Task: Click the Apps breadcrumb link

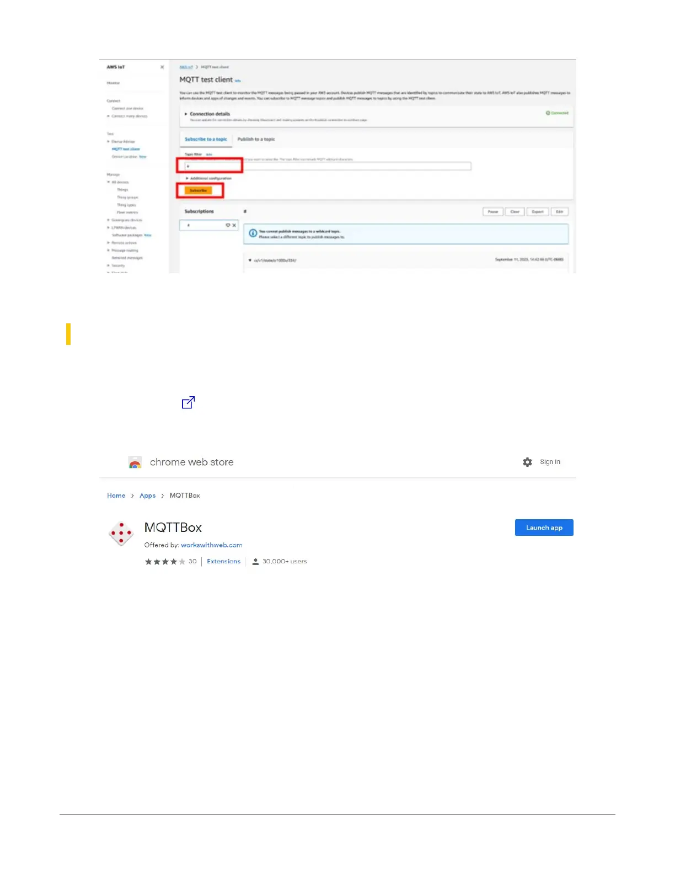Action: point(147,495)
